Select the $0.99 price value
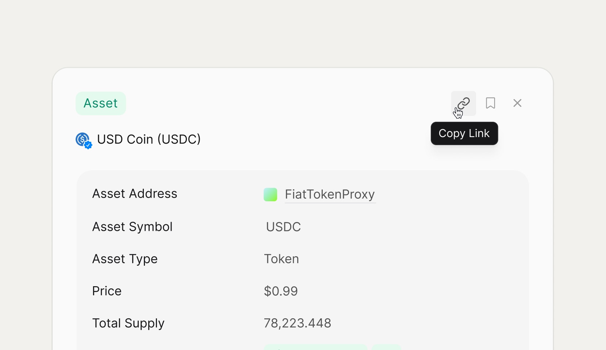This screenshot has height=350, width=606. pos(281,291)
